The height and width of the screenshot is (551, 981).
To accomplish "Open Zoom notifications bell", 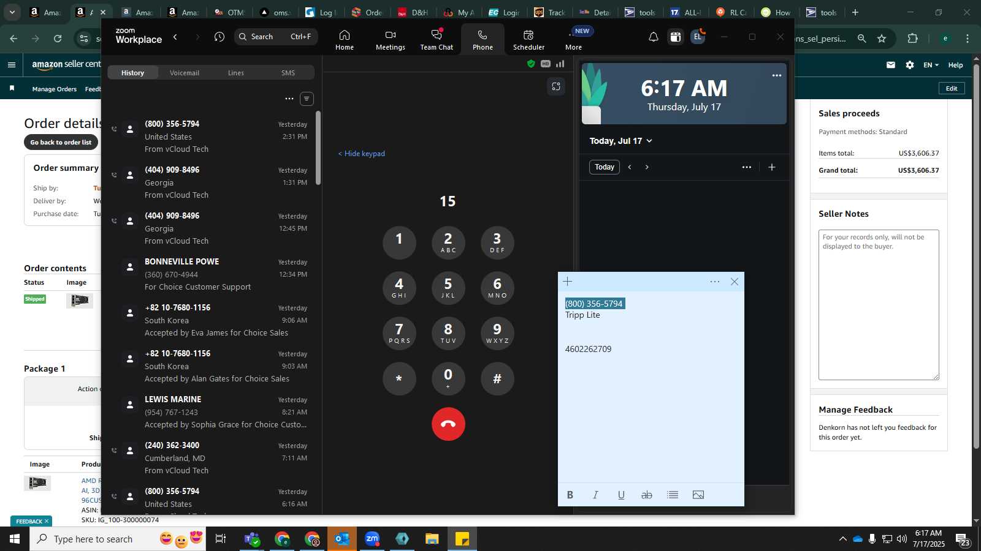I will [x=654, y=37].
